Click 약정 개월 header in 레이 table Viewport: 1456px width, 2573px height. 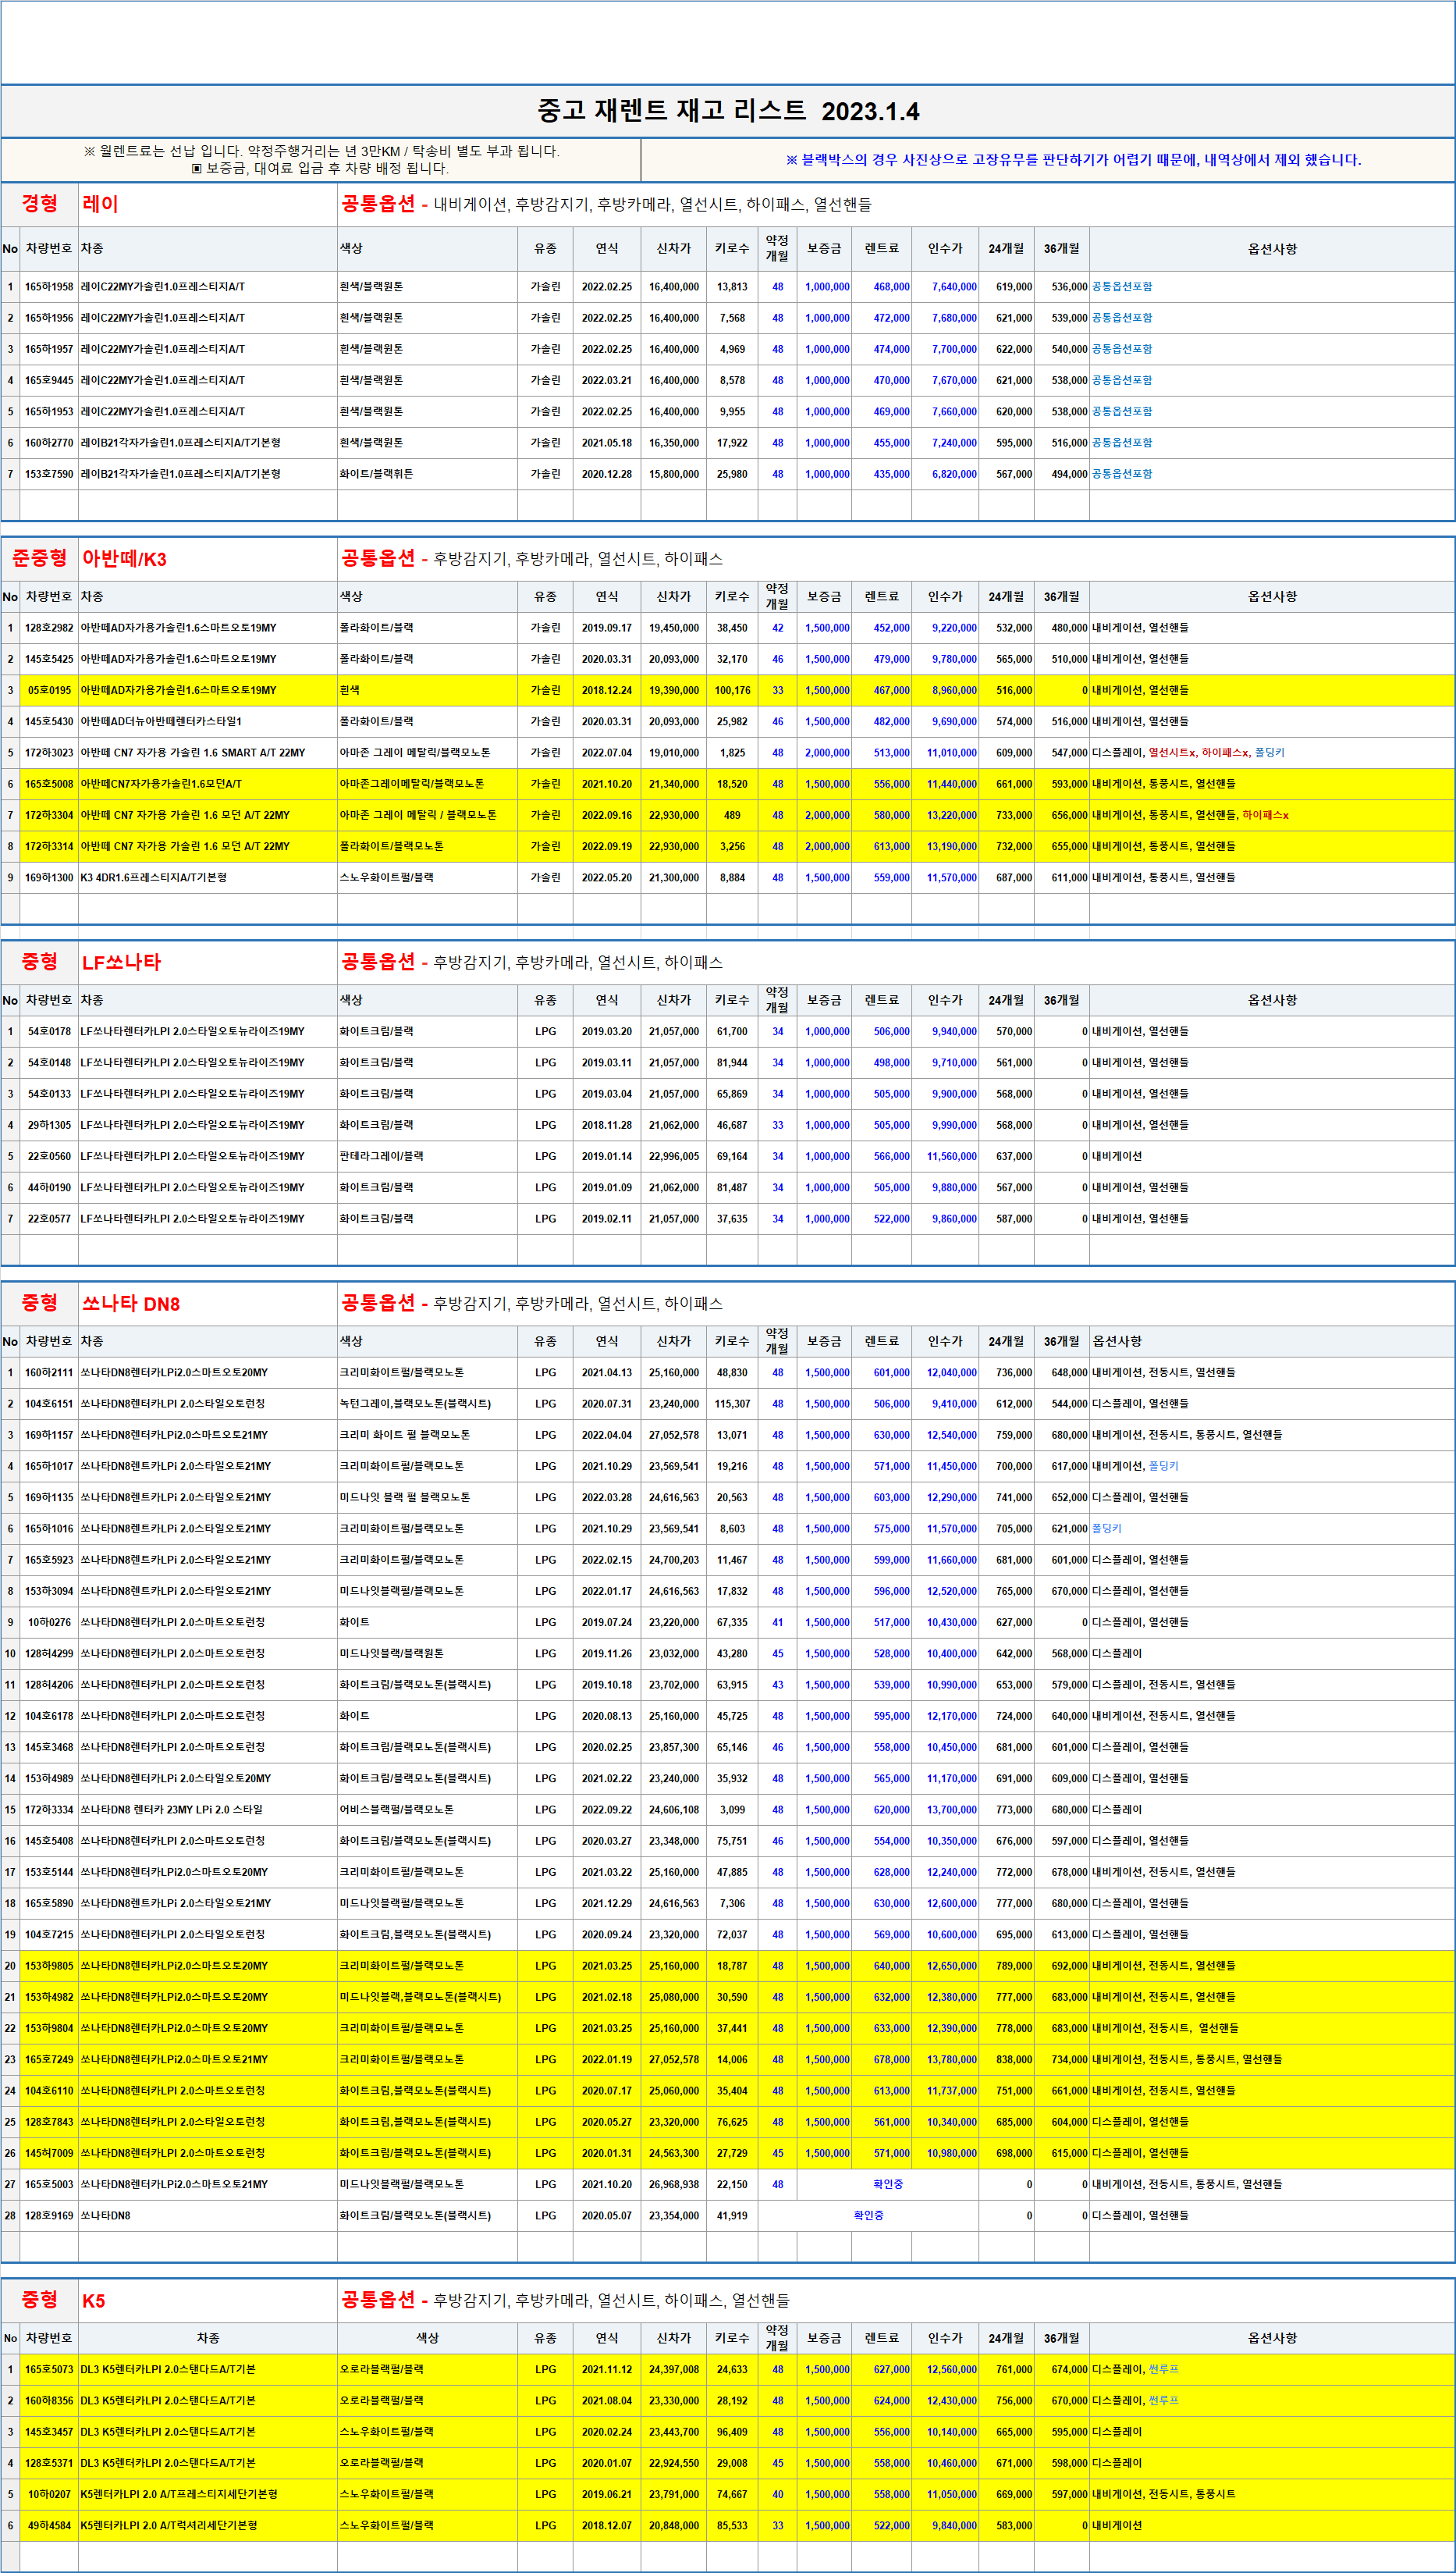tap(777, 248)
